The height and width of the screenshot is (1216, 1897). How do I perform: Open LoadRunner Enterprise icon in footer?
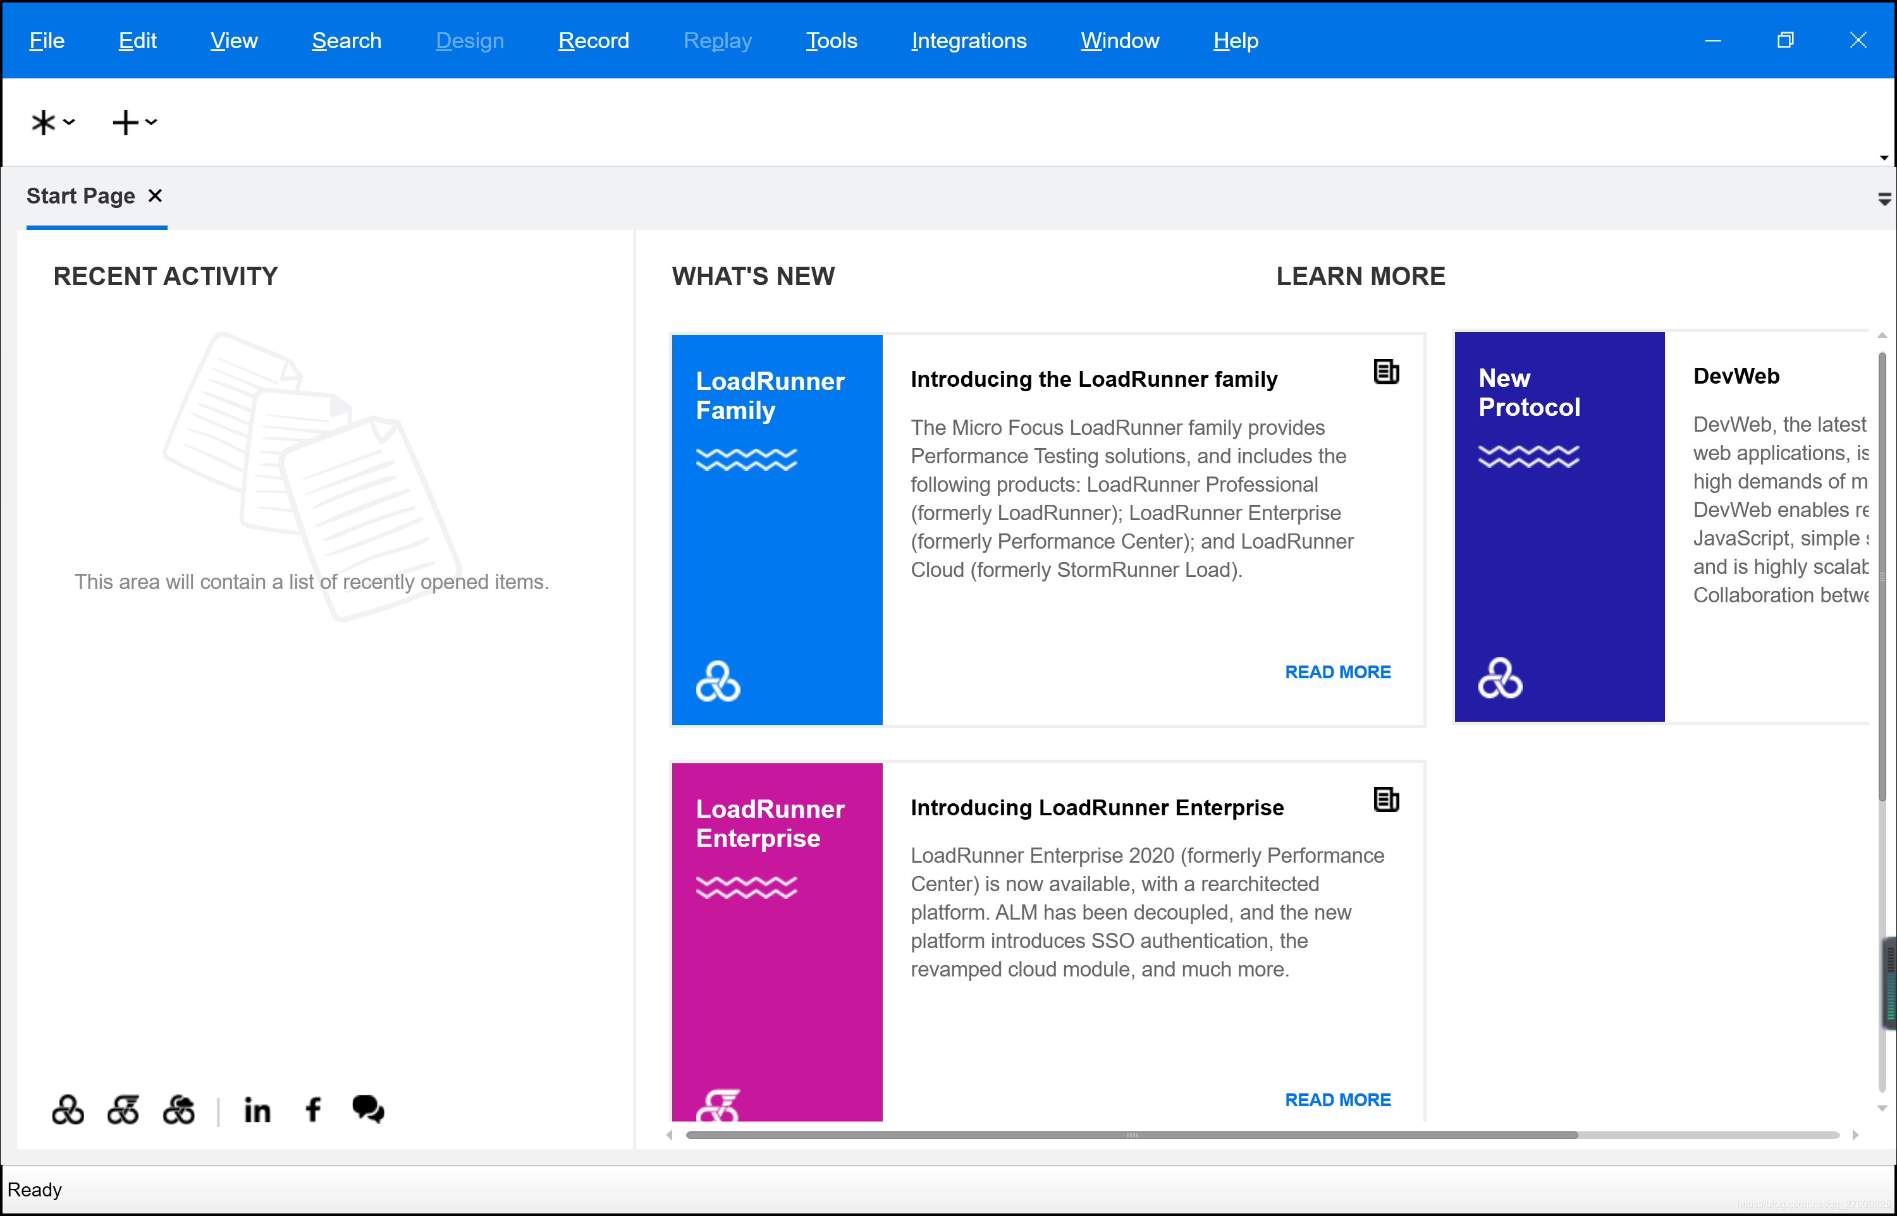[x=123, y=1109]
